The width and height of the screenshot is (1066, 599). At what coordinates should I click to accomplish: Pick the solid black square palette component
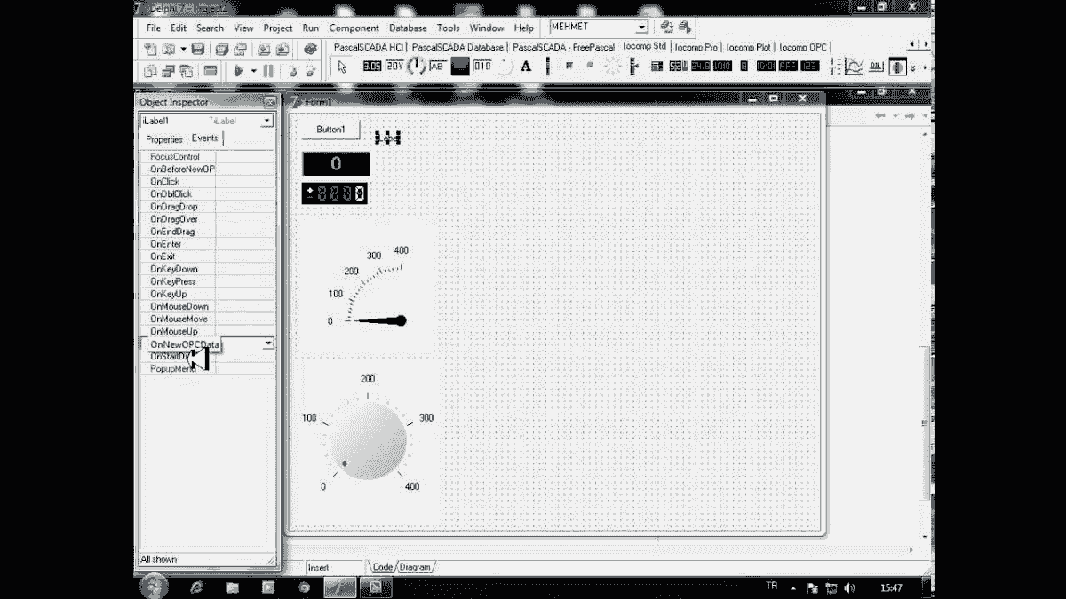460,67
